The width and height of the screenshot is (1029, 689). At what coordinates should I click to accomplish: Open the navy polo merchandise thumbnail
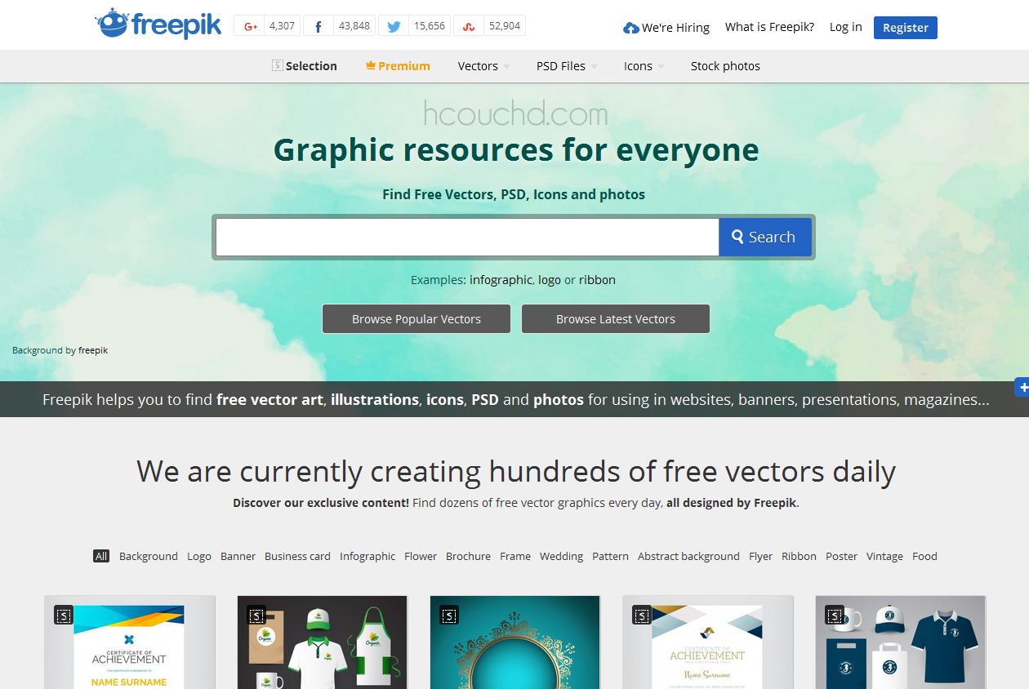coord(901,642)
